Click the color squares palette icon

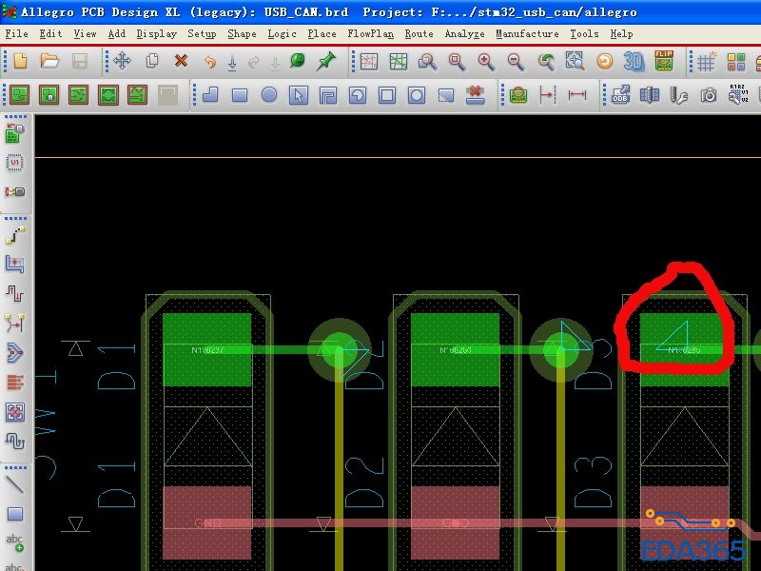pos(735,62)
